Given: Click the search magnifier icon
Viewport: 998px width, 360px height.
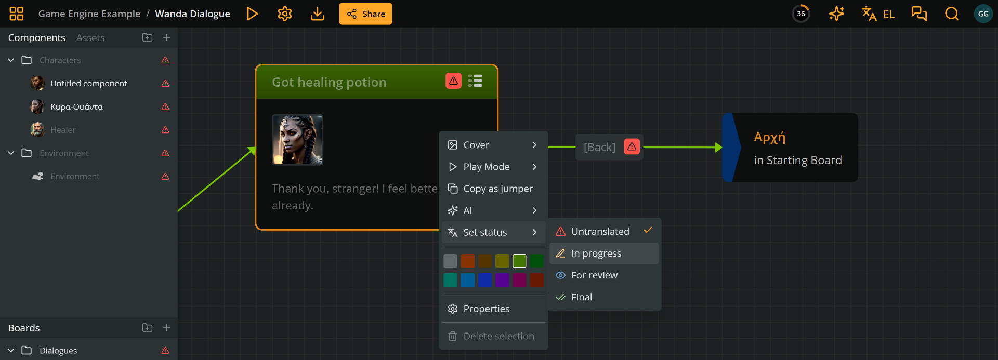Looking at the screenshot, I should pyautogui.click(x=952, y=14).
